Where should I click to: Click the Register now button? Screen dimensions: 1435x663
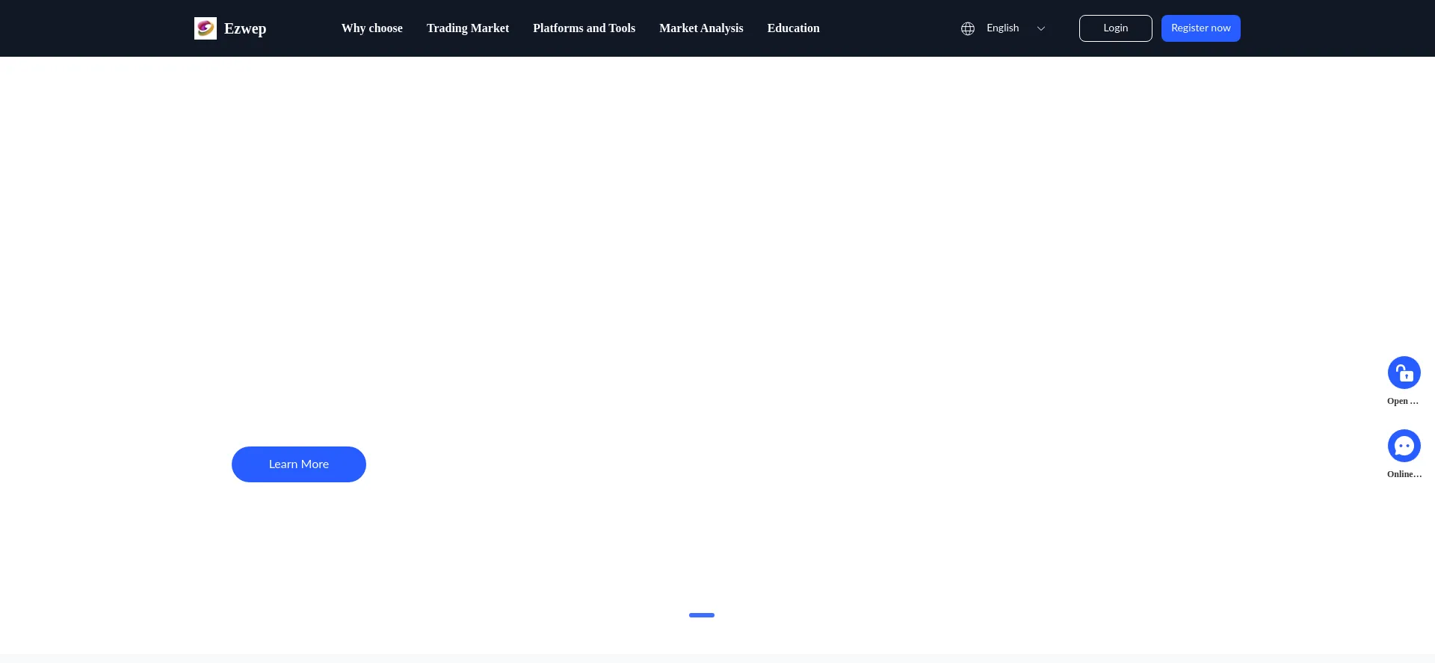point(1201,28)
